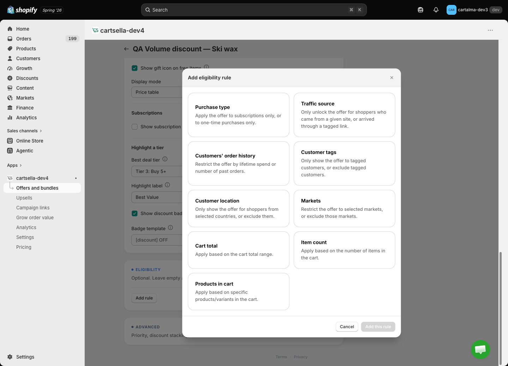
Task: Select the Purchase type rule card
Action: (x=238, y=115)
